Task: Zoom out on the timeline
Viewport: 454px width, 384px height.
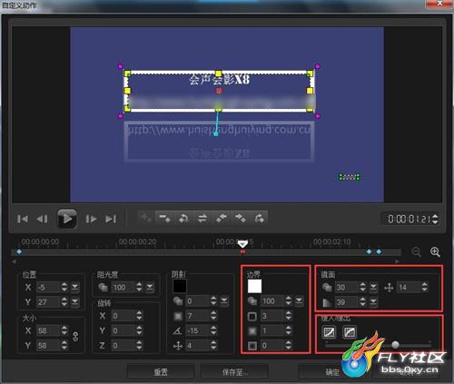Action: point(417,251)
